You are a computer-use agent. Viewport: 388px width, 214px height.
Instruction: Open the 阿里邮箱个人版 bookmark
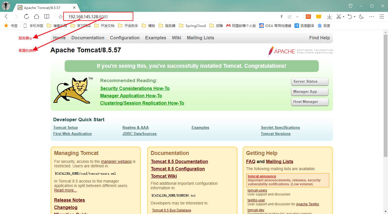[241, 26]
